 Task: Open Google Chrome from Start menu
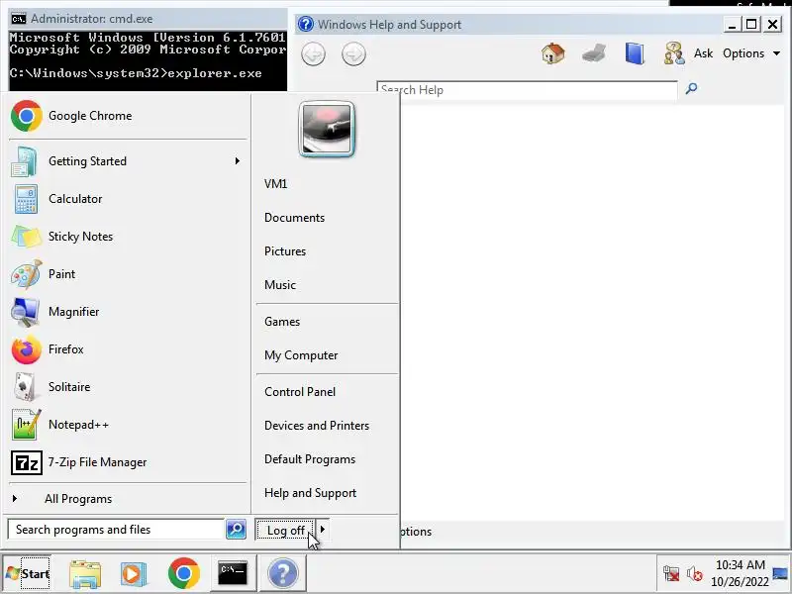[x=128, y=116]
